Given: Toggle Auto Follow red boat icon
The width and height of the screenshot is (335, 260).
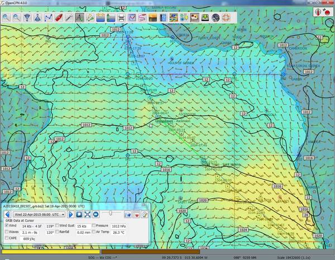Looking at the screenshot, I should (x=59, y=17).
